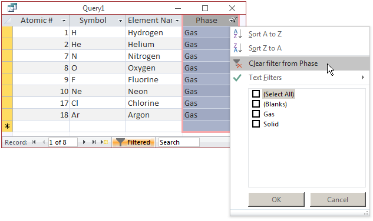
Task: Tick the Solid filter checkbox
Action: point(256,123)
